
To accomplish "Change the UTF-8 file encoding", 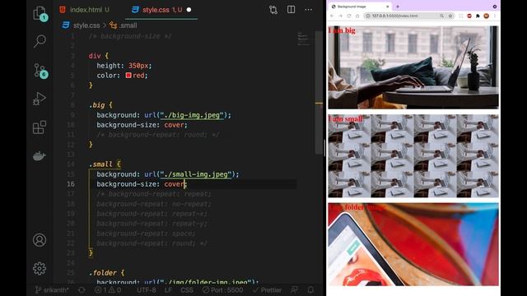I will (x=147, y=290).
